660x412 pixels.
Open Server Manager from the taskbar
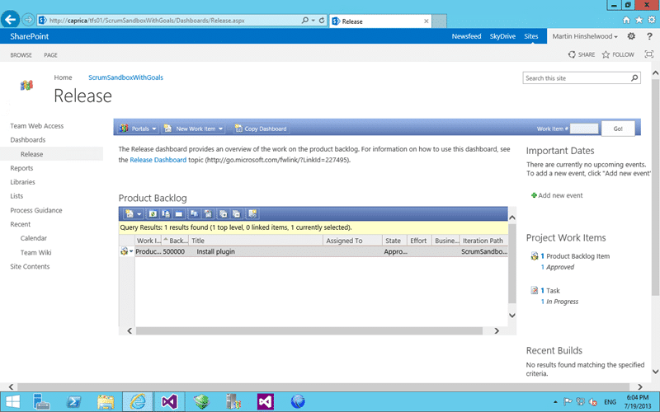point(41,401)
